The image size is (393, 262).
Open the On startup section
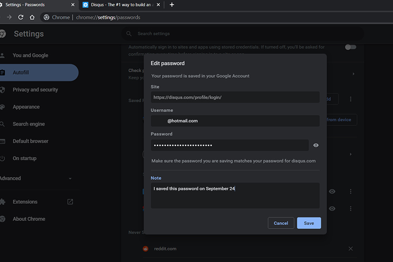coord(25,158)
